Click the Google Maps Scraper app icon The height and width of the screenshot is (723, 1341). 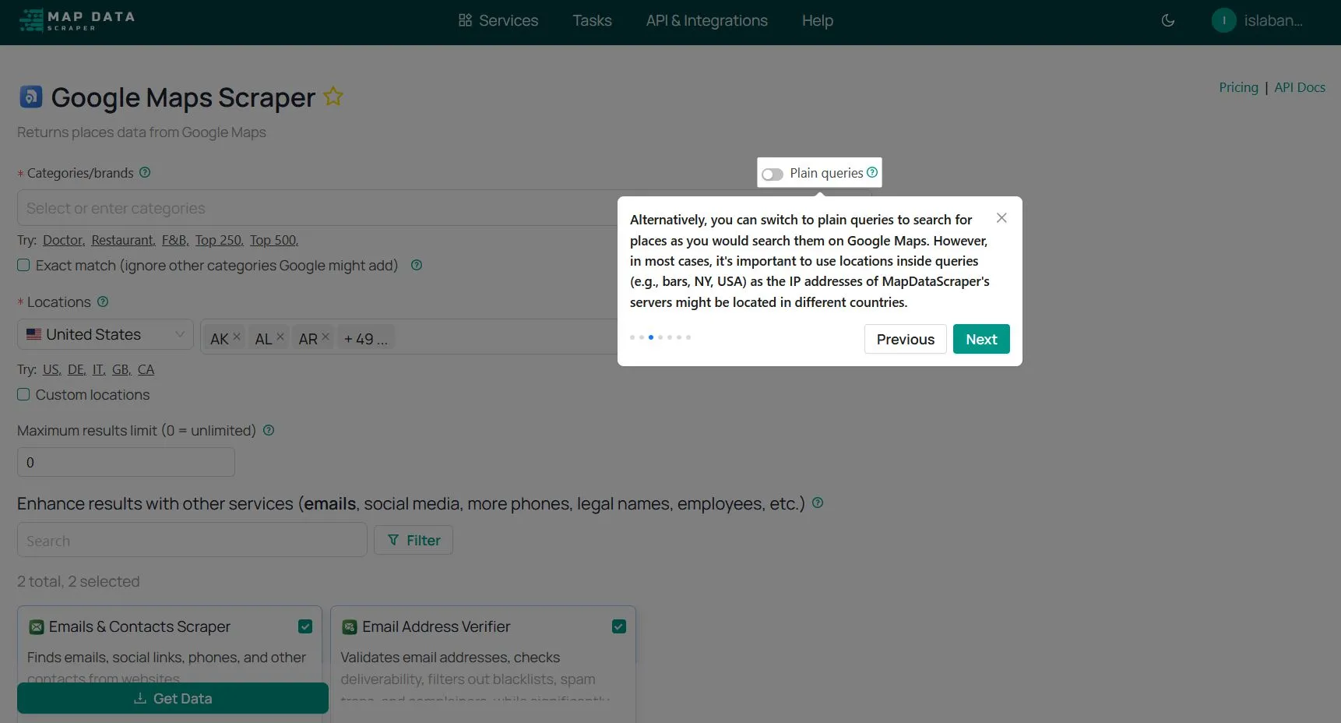click(x=30, y=97)
